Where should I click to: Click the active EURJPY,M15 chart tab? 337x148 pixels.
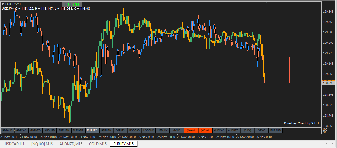click(x=124, y=144)
